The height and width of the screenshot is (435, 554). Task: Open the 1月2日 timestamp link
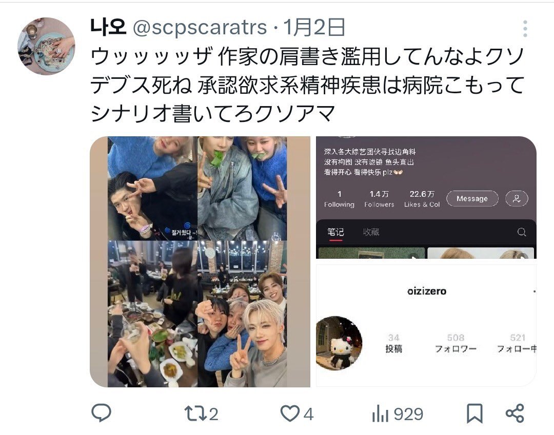[x=314, y=27]
